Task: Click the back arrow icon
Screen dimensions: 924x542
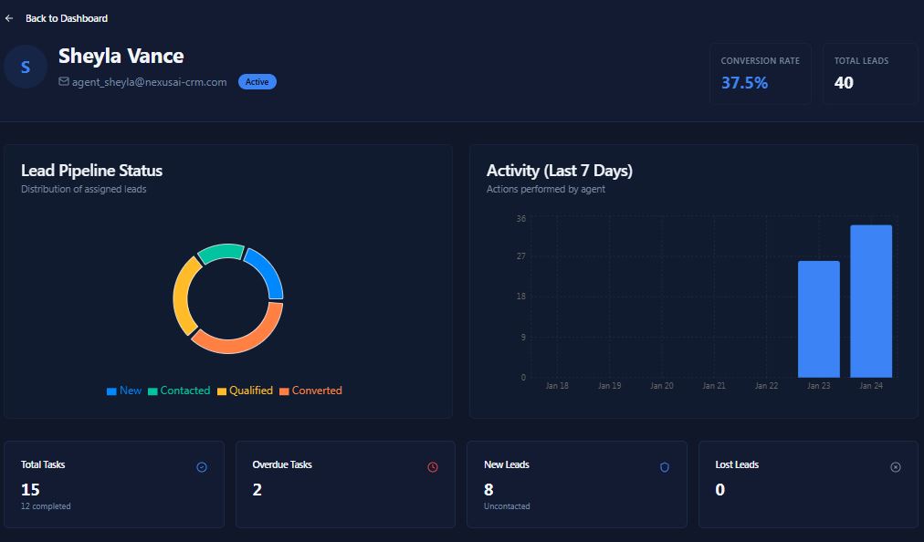Action: click(9, 18)
